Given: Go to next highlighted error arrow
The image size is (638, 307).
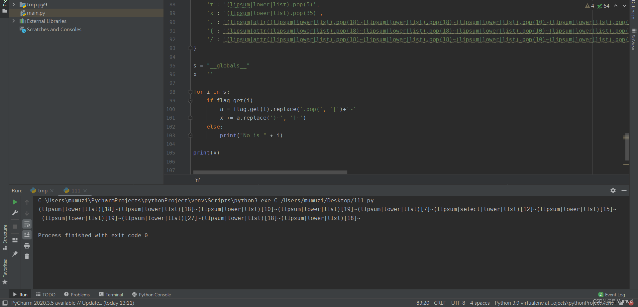Looking at the screenshot, I should [x=624, y=6].
